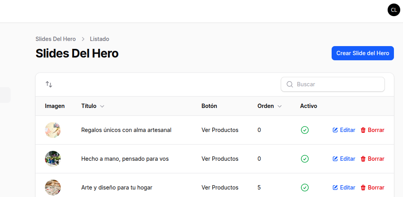
Task: Click the search magnifier icon
Action: click(290, 84)
